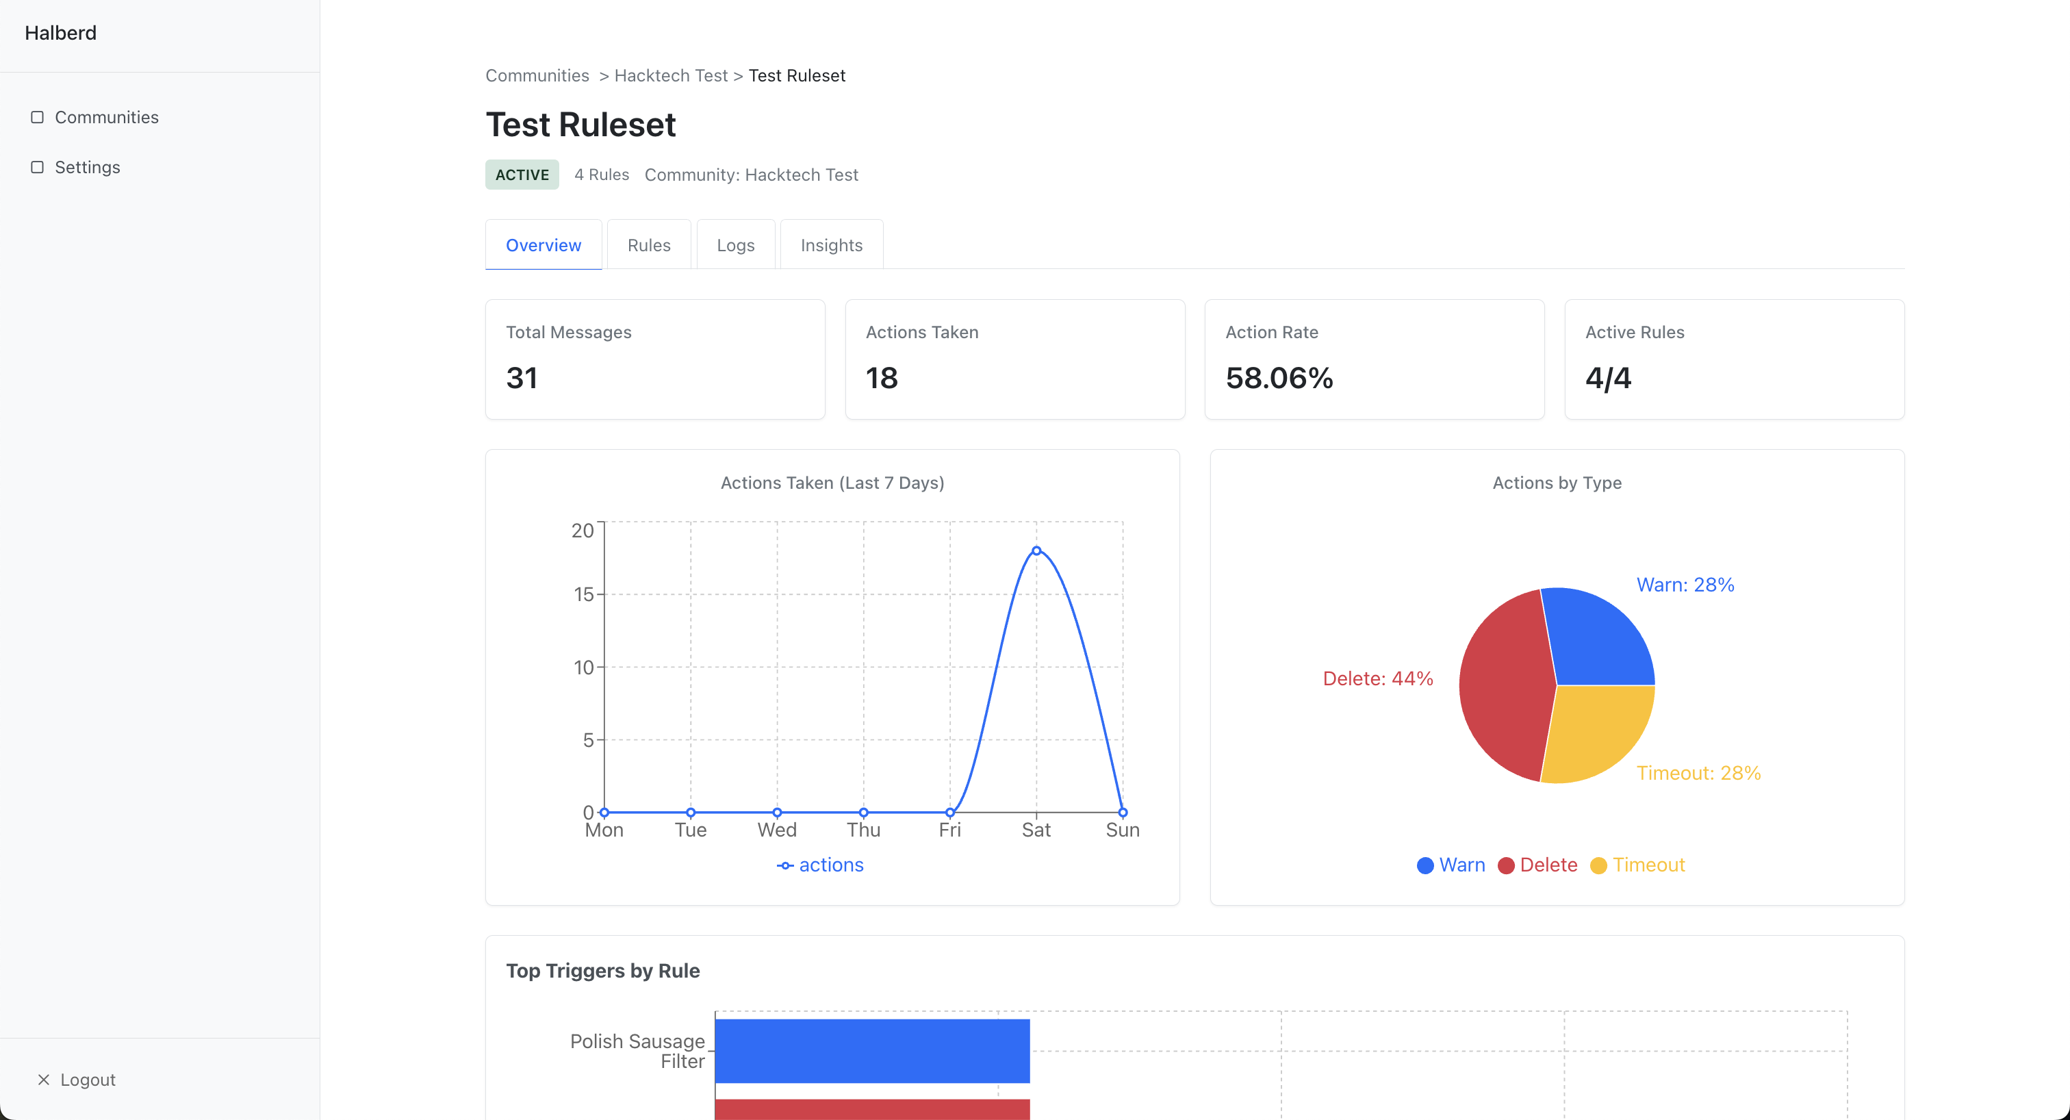Viewport: 2070px width, 1120px height.
Task: Click the Saturday peak data point
Action: coord(1036,550)
